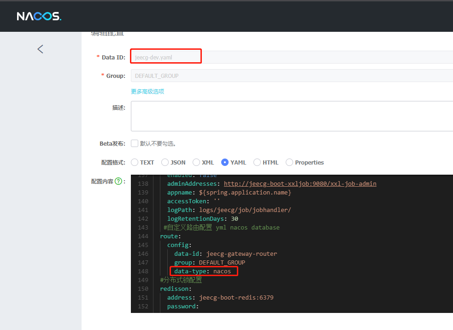Expand 更多高级选项 link
The image size is (453, 330).
click(x=147, y=92)
